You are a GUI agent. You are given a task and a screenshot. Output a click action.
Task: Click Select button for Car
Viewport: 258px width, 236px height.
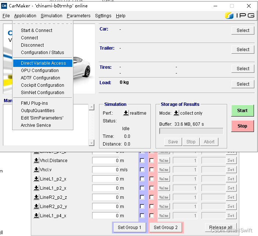[243, 30]
